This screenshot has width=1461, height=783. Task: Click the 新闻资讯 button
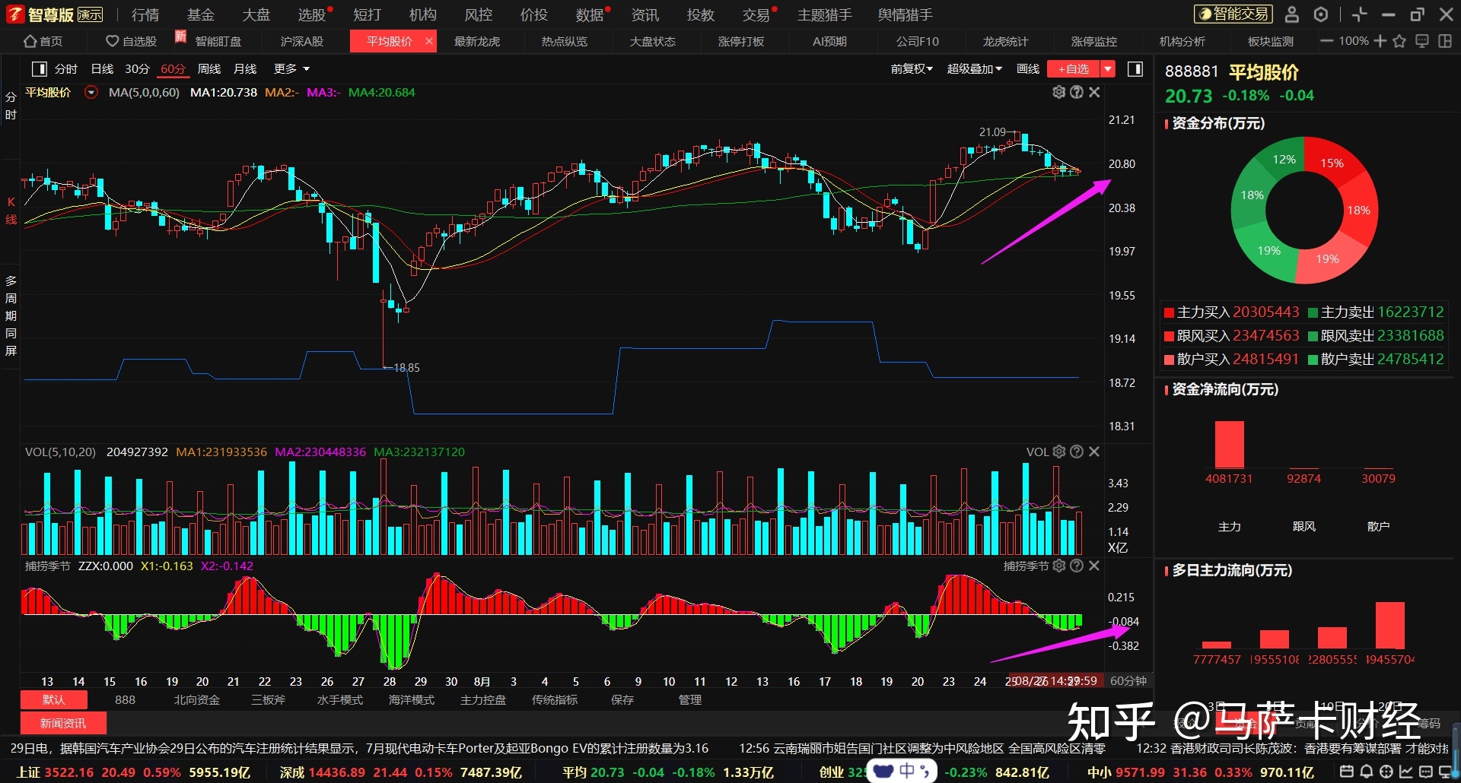pos(63,723)
